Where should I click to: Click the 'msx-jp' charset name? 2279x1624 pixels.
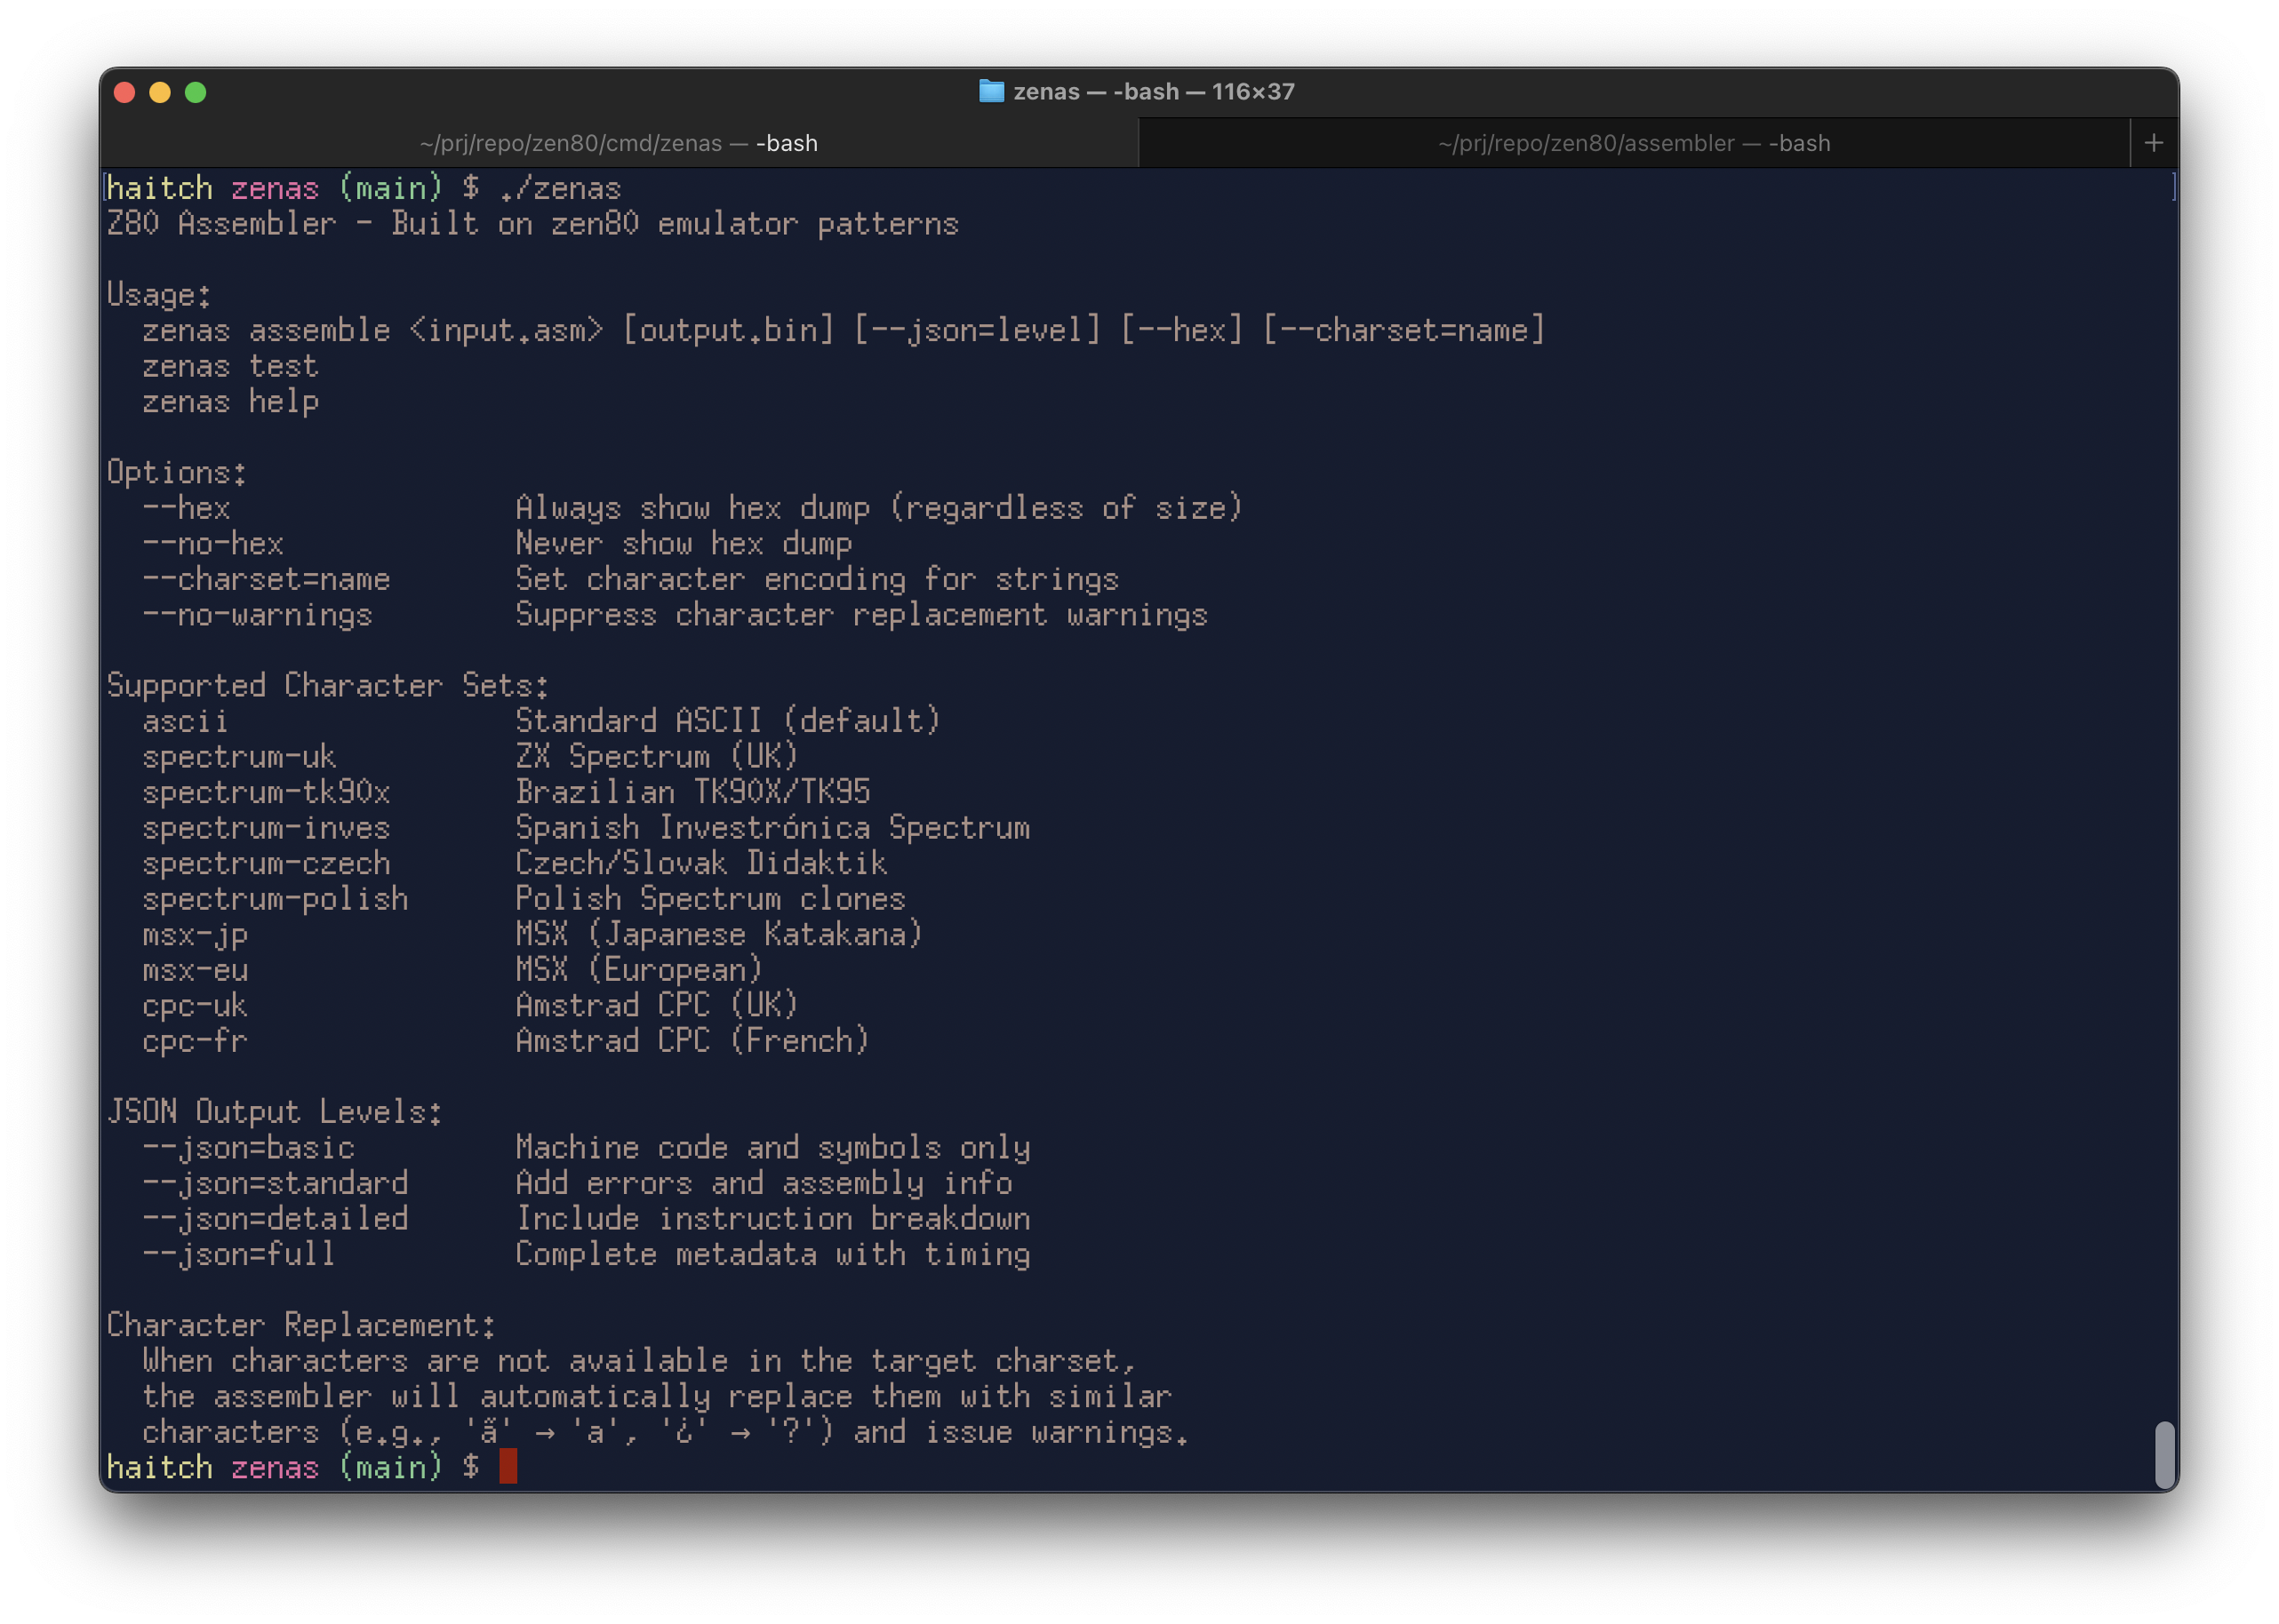(195, 934)
